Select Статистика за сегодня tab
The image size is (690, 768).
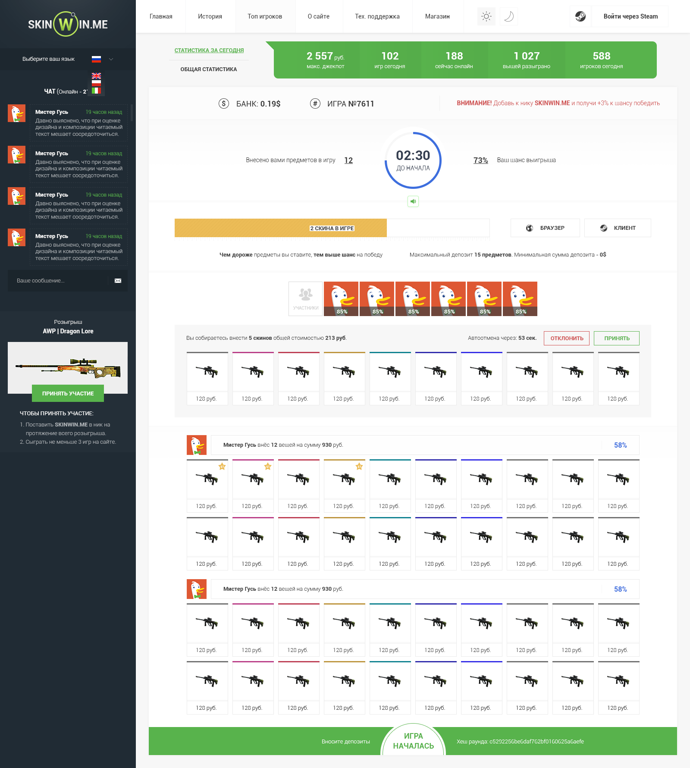pyautogui.click(x=209, y=50)
